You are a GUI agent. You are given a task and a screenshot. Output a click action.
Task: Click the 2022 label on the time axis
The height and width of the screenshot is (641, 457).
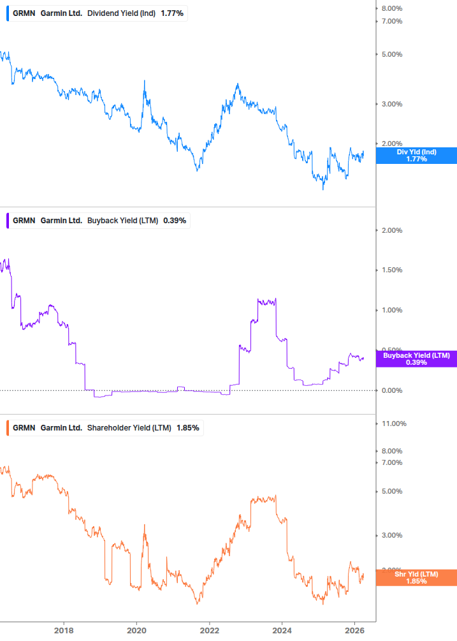tap(209, 630)
